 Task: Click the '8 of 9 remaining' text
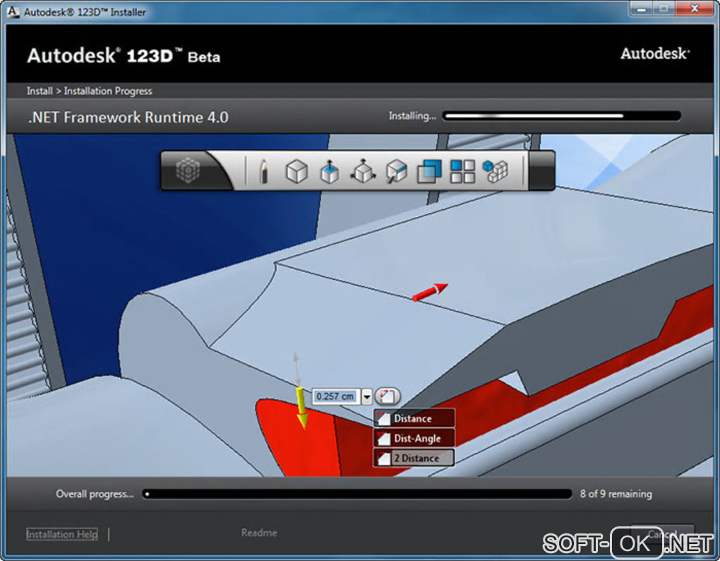tap(616, 494)
